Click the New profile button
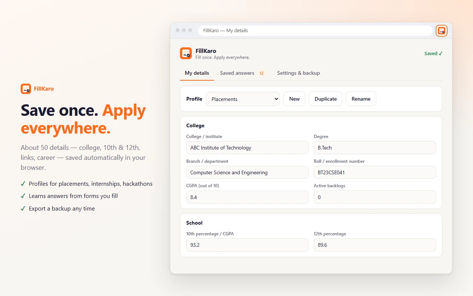The height and width of the screenshot is (296, 473). point(295,99)
